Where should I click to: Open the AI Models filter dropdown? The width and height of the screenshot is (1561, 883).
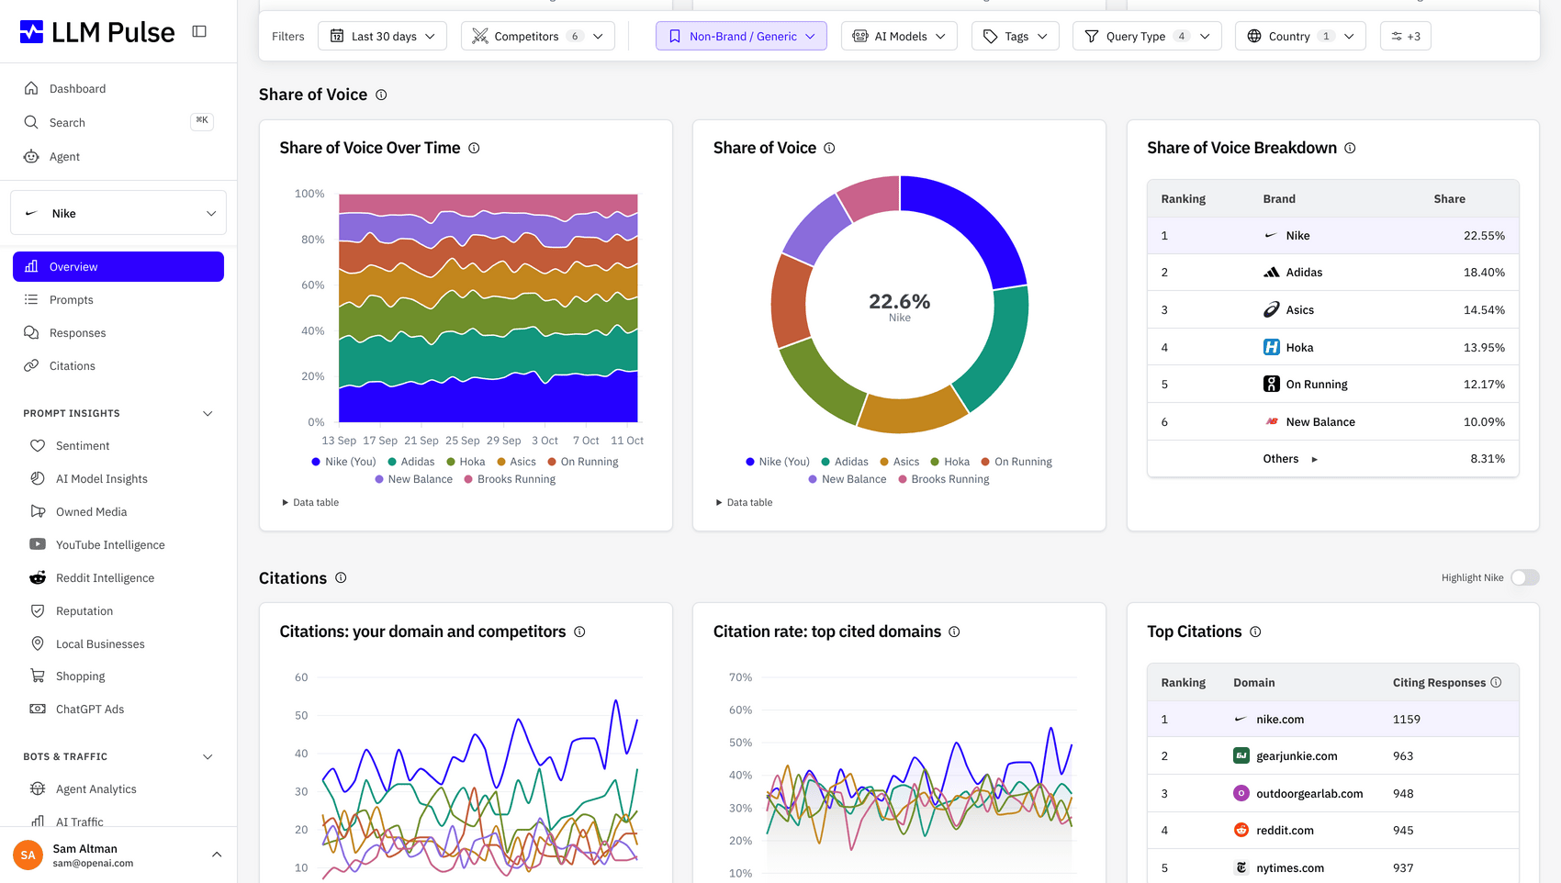click(x=899, y=36)
